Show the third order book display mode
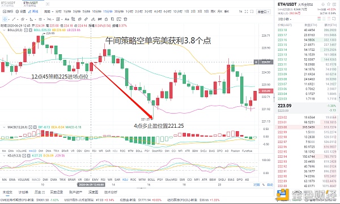The width and height of the screenshot is (340, 204). click(329, 19)
